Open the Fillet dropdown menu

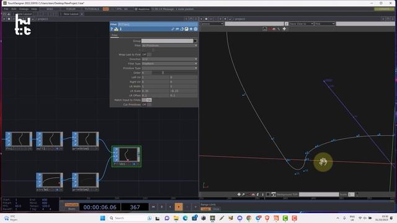tap(169, 45)
